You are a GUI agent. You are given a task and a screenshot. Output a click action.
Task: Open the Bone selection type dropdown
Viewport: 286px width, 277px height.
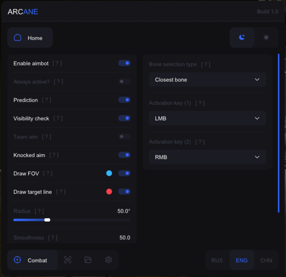(x=207, y=79)
